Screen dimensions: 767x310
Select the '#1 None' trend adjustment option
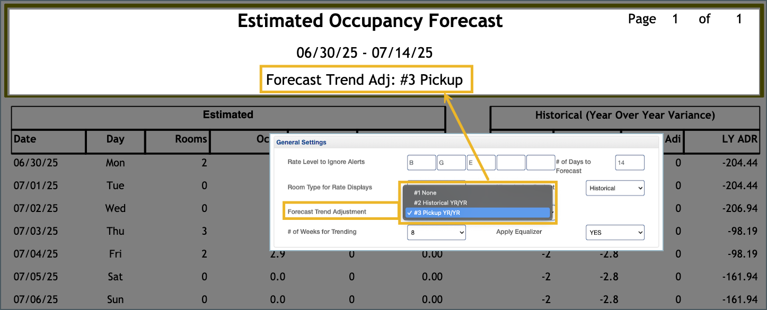coord(425,193)
